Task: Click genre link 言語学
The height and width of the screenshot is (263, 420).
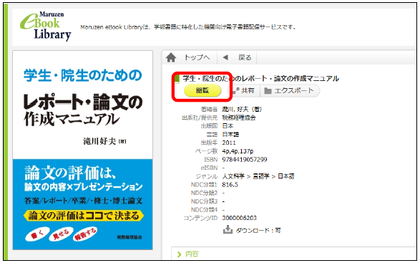Action: coord(261,176)
